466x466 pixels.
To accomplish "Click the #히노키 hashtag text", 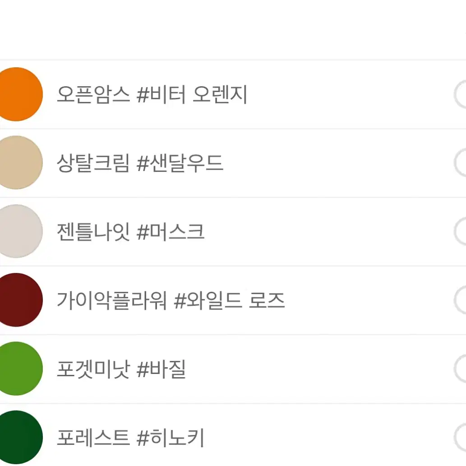I will [x=171, y=438].
